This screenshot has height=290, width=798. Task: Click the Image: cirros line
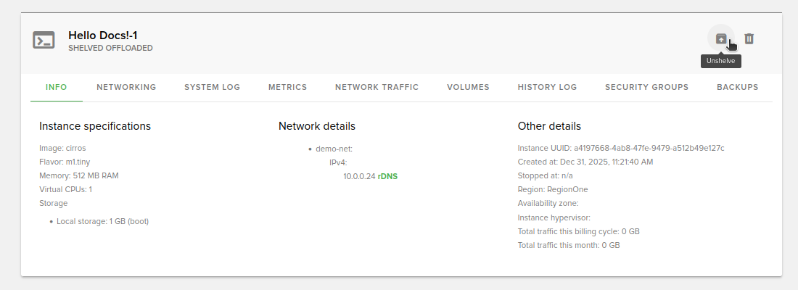pos(62,148)
